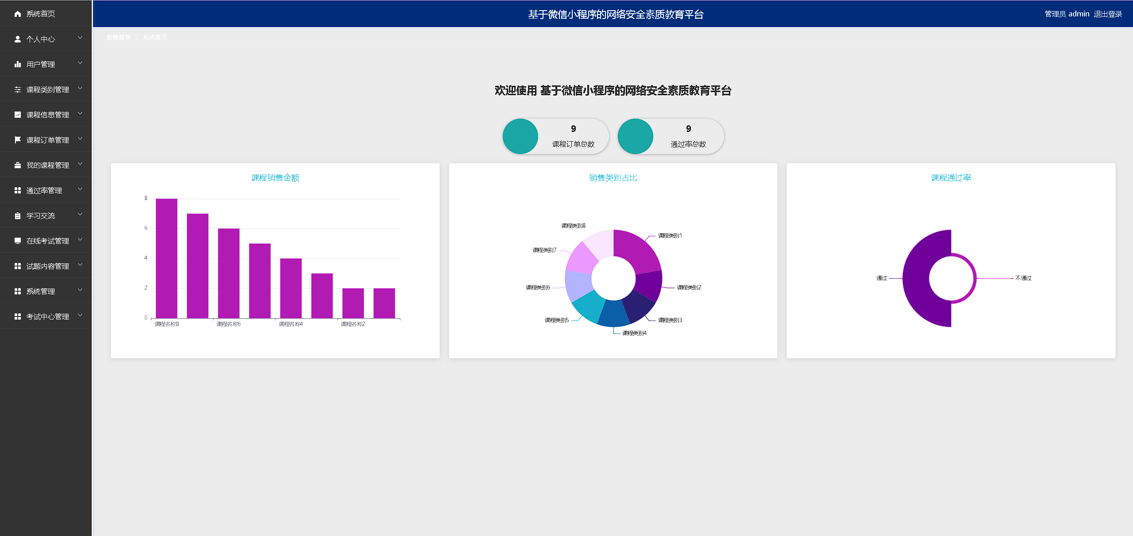Click the home icon beside 系统首页
The height and width of the screenshot is (536, 1133).
(x=18, y=14)
